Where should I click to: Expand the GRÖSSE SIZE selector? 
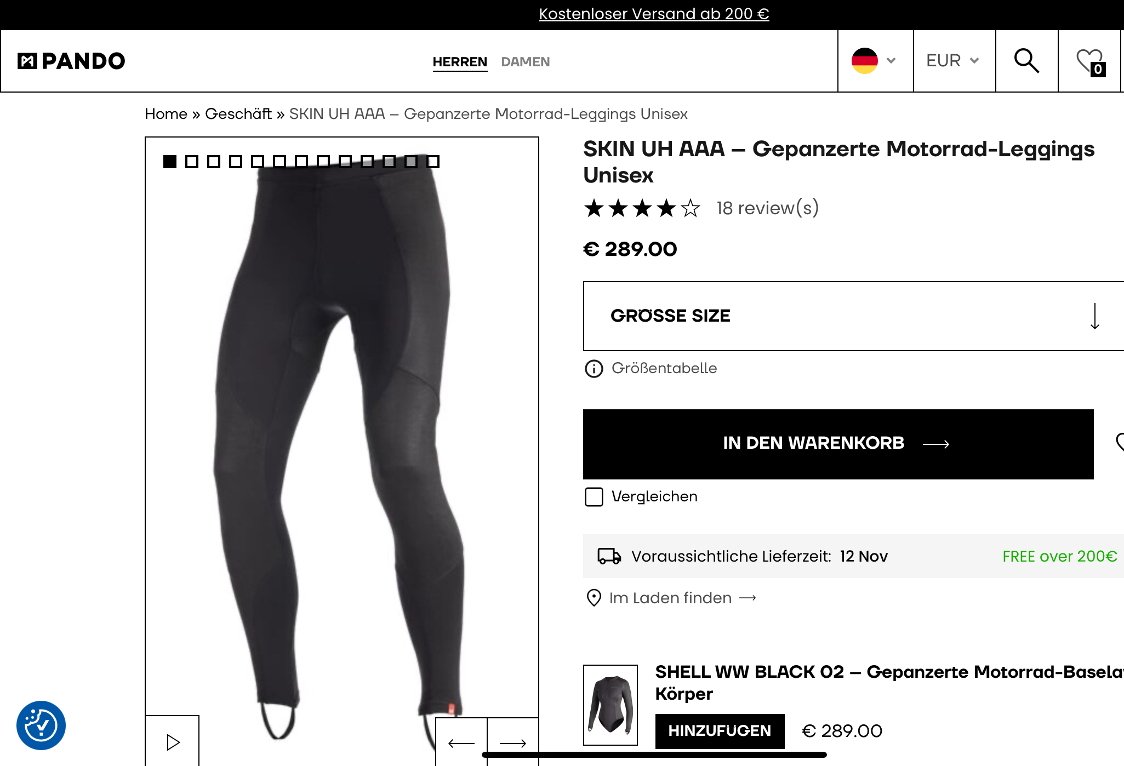854,316
